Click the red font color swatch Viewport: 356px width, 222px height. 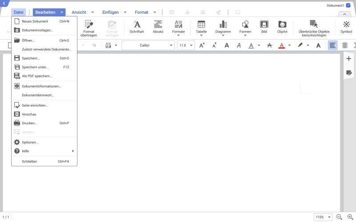coord(281,45)
